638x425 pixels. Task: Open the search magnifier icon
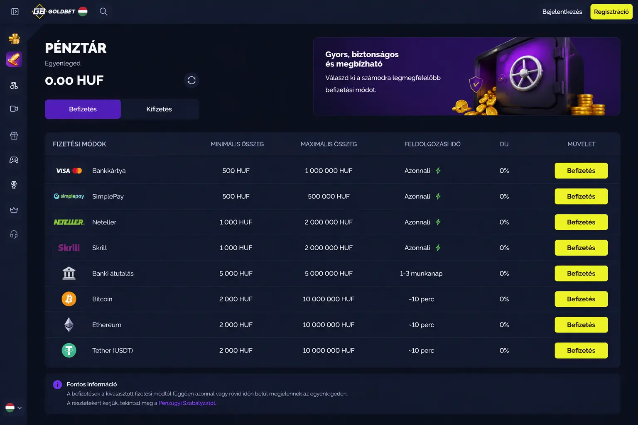click(x=103, y=12)
